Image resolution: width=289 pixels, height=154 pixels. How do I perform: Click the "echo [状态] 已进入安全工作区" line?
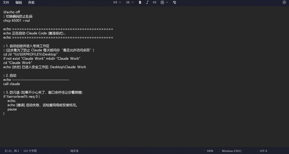(45, 67)
